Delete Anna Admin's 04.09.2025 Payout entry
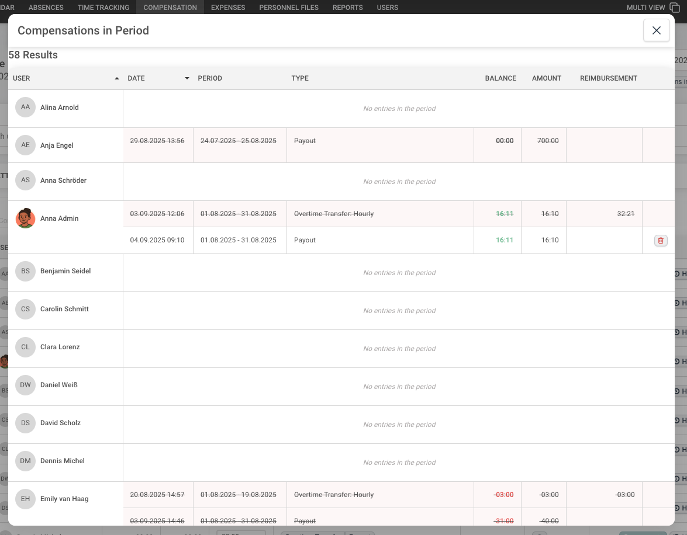 661,241
